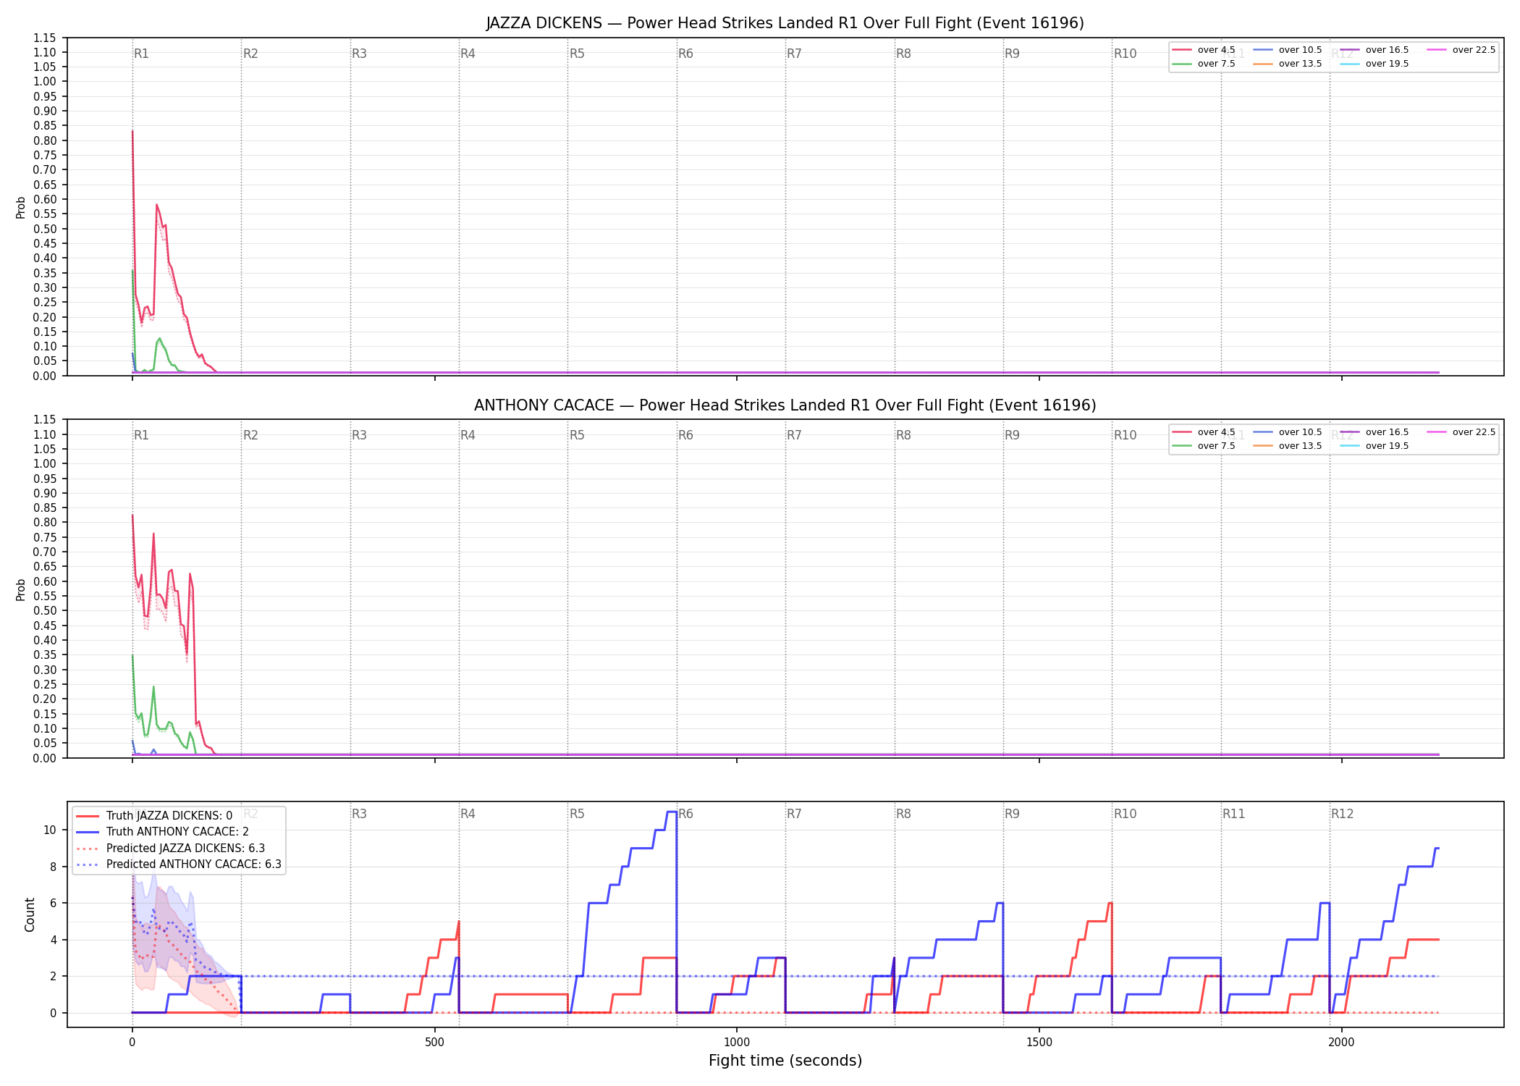Screen dimensions: 1520x1086
Task: Click the R6 round marker in top chart
Action: 685,54
